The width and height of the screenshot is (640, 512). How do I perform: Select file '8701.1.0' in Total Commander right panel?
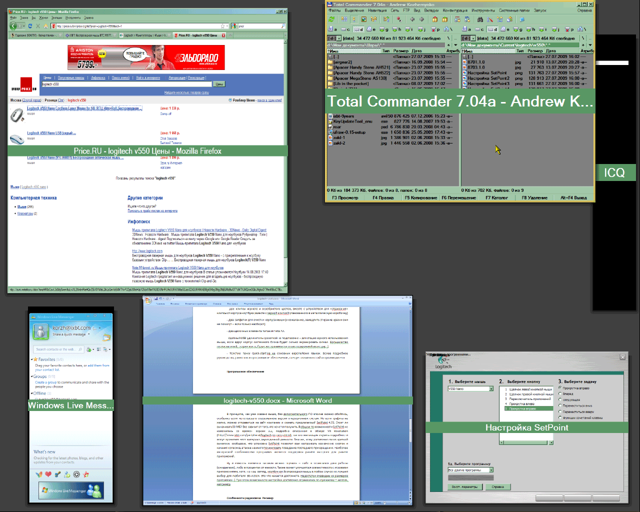click(527, 62)
